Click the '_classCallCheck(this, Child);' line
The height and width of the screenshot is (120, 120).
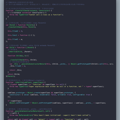(23, 60)
